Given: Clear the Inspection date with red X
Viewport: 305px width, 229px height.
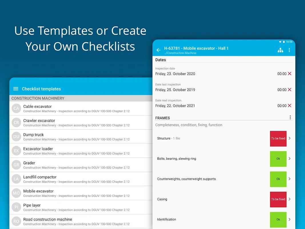Looking at the screenshot, I should [x=290, y=74].
